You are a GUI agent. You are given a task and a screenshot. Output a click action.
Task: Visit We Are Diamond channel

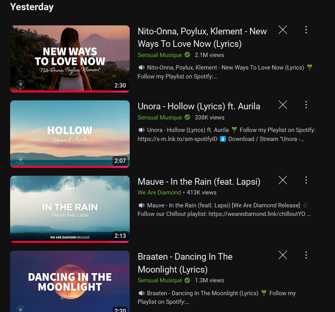click(x=159, y=193)
